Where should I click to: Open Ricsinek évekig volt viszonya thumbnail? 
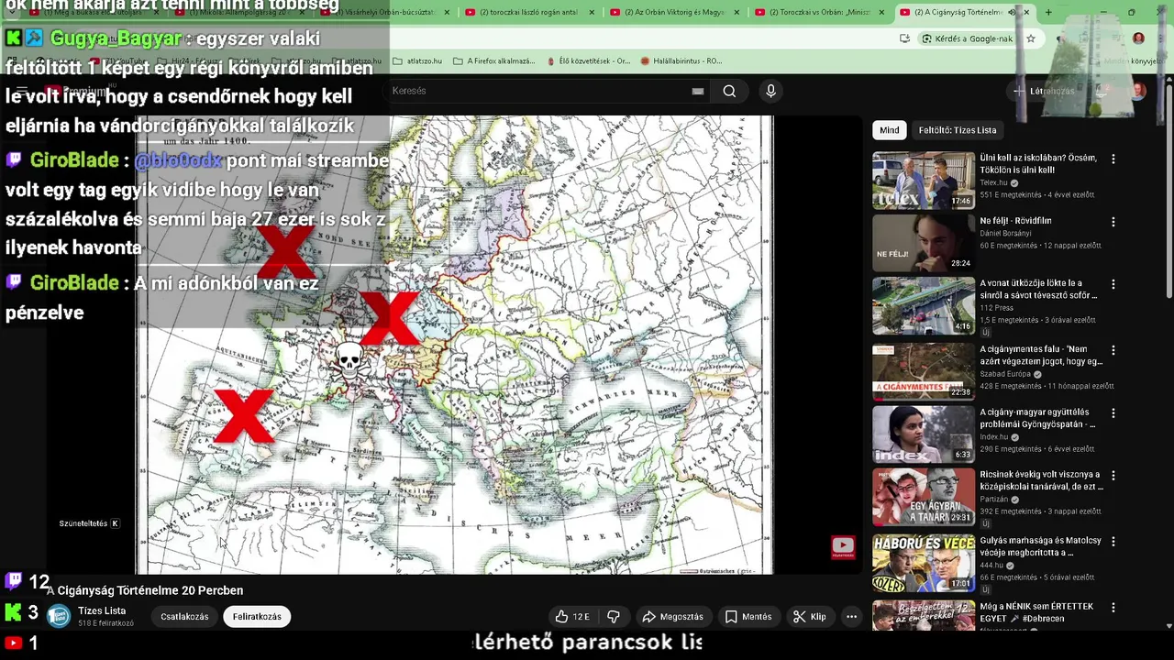[923, 497]
